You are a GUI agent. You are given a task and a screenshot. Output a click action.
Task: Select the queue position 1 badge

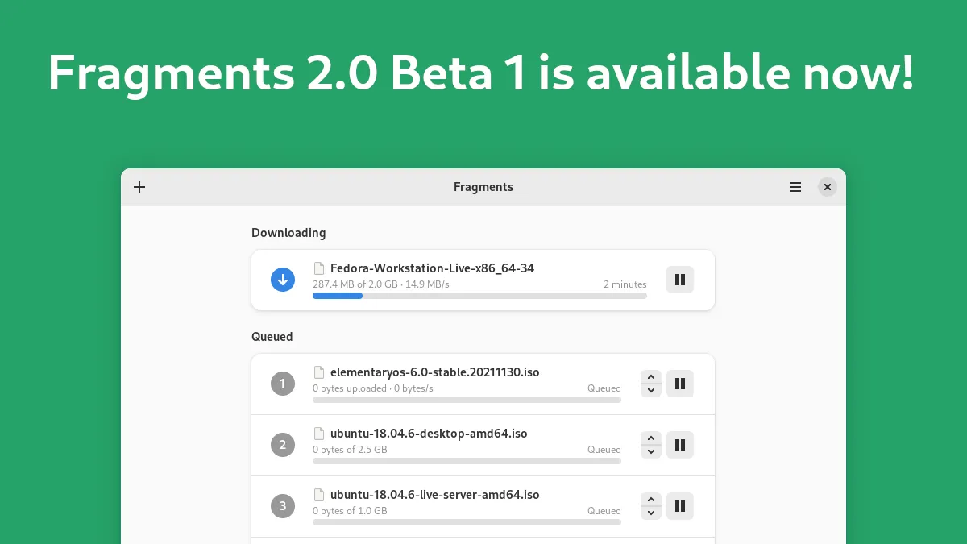pyautogui.click(x=283, y=384)
